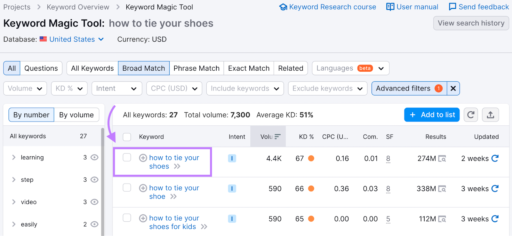
Task: Click the refresh icon on 112M results row
Action: click(495, 219)
